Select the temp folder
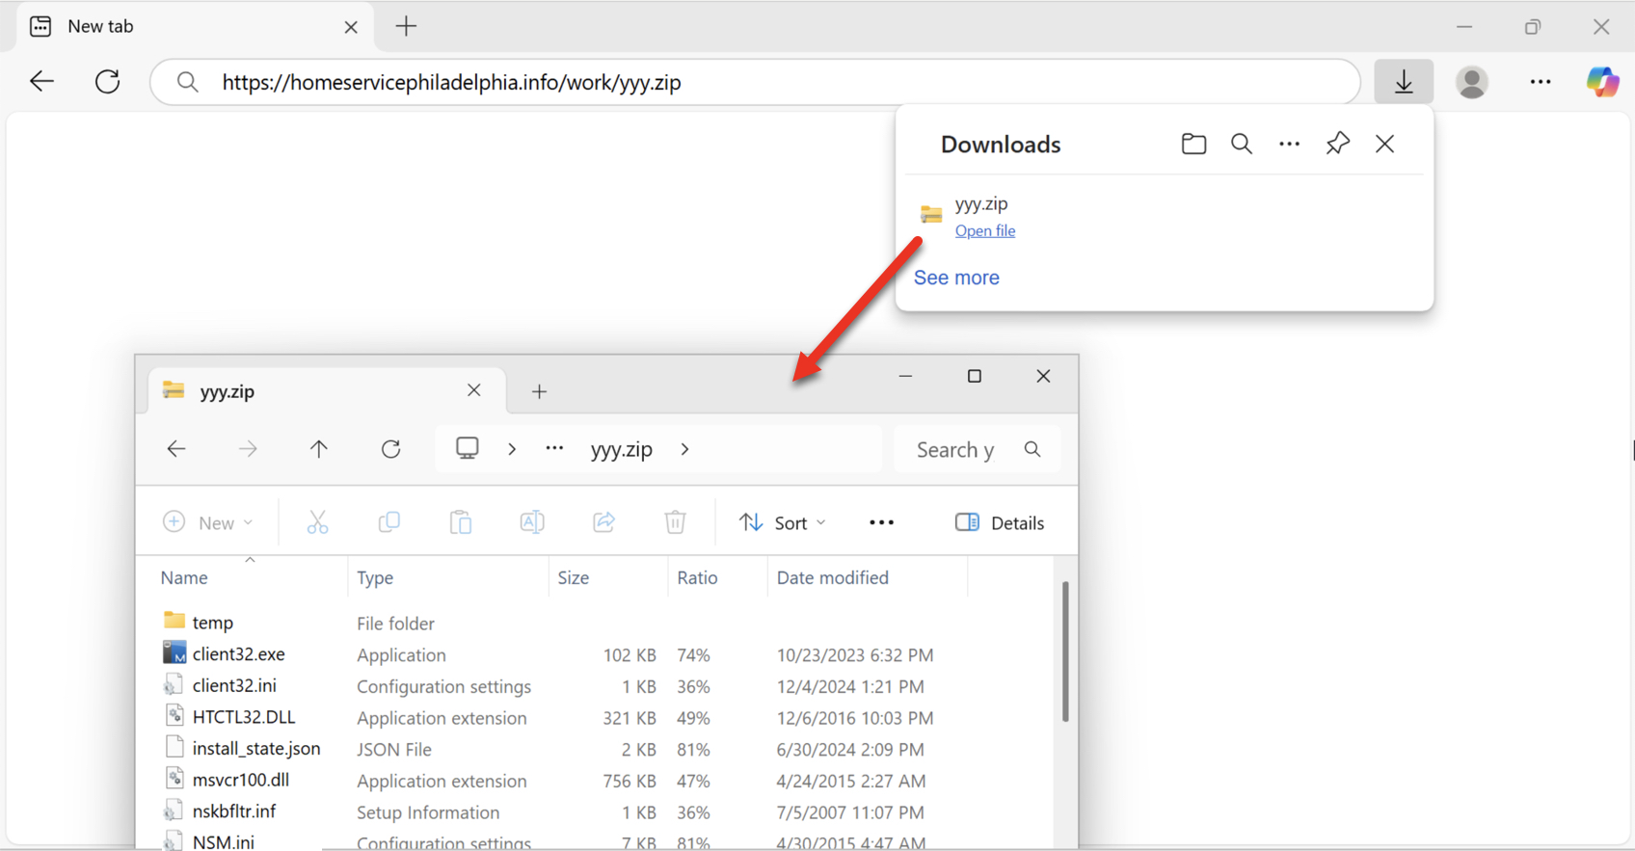The height and width of the screenshot is (851, 1635). tap(212, 623)
